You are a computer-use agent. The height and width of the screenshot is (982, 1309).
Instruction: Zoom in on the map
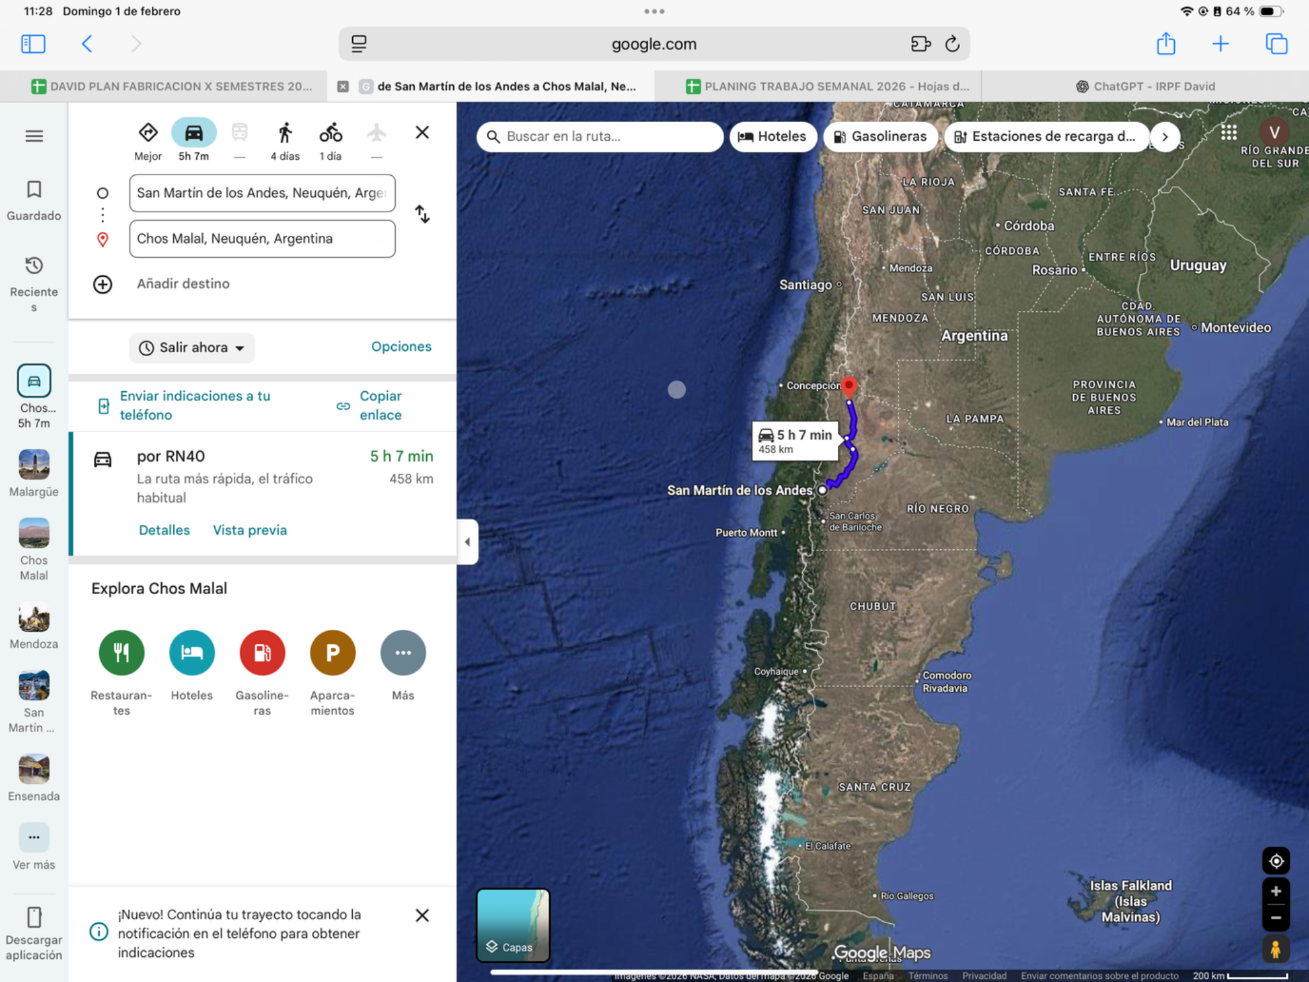pos(1276,891)
